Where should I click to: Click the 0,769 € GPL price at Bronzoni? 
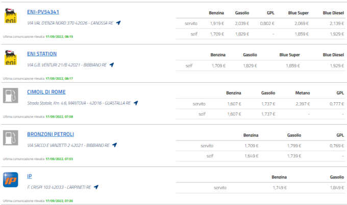tap(337, 146)
